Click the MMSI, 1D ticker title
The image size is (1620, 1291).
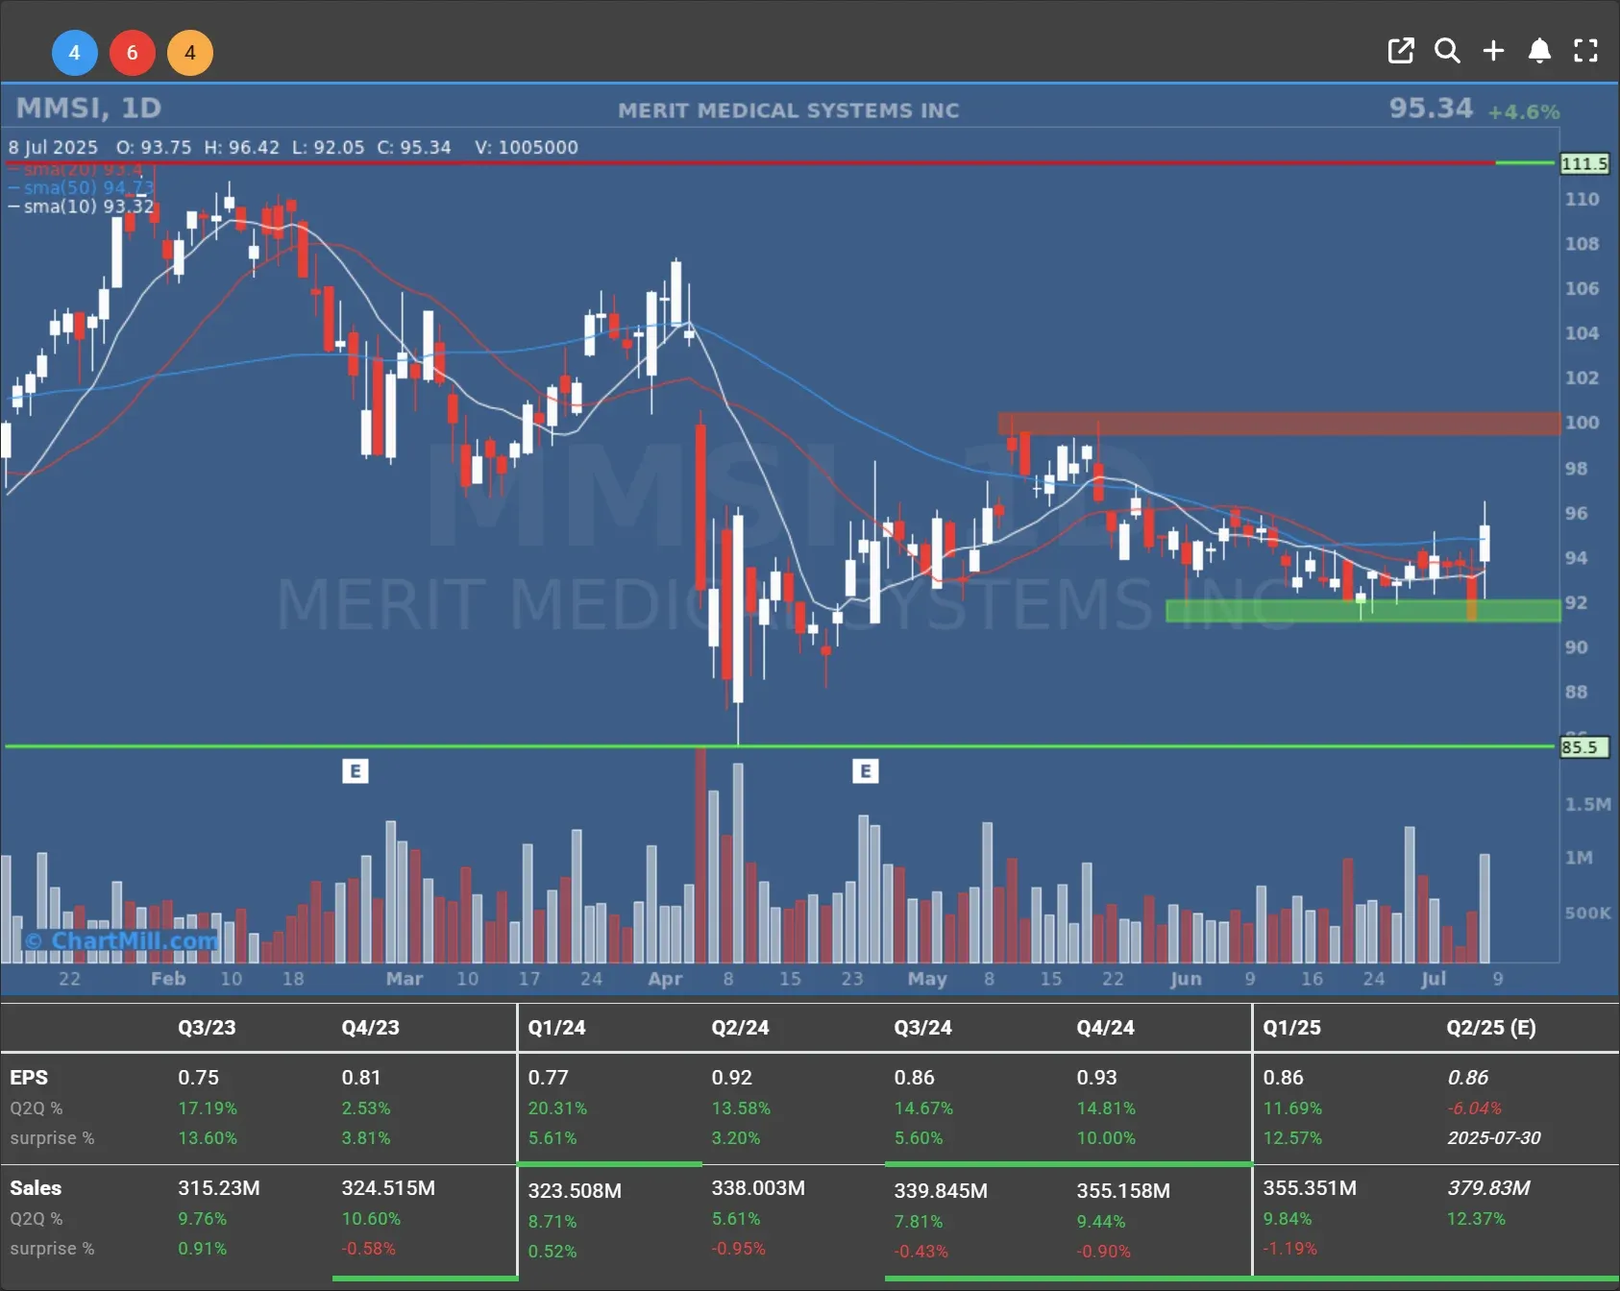(88, 108)
